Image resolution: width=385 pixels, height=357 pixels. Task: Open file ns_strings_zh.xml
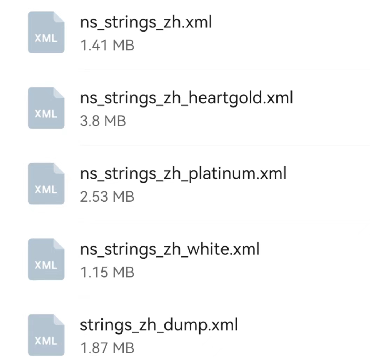coord(146,22)
